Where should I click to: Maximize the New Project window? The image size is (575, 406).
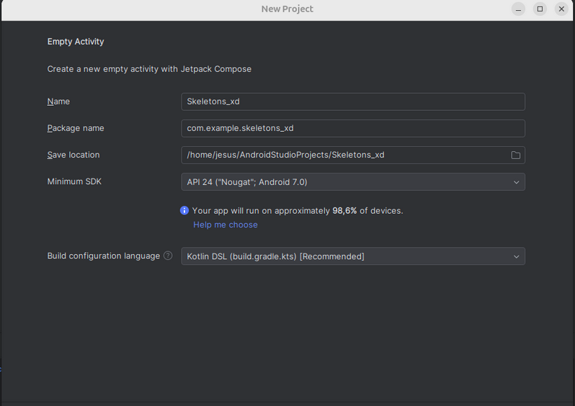tap(540, 9)
